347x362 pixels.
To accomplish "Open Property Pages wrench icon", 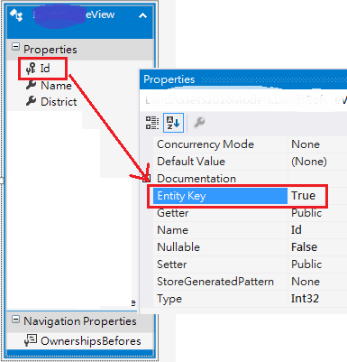I will (199, 123).
